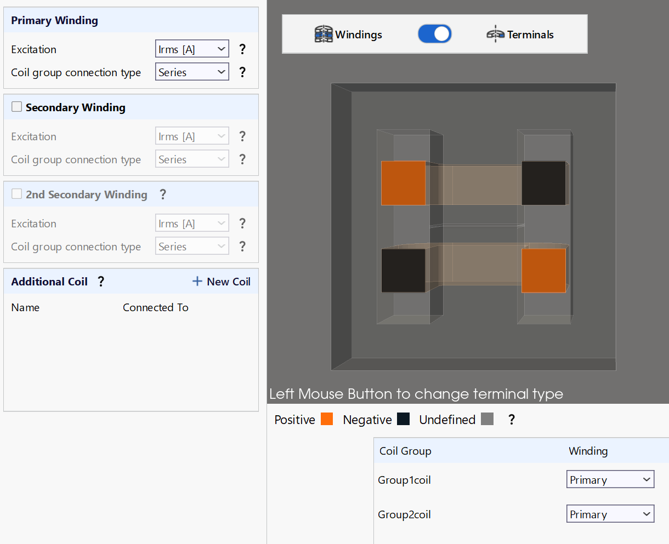
Task: Open Group2coil Winding dropdown
Action: pyautogui.click(x=610, y=514)
